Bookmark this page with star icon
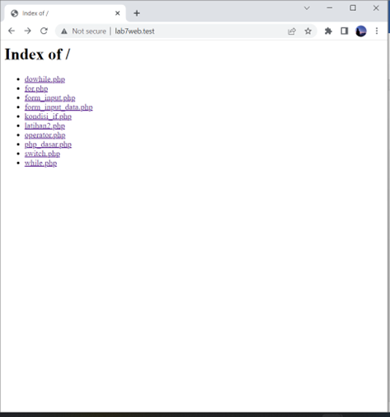 308,31
